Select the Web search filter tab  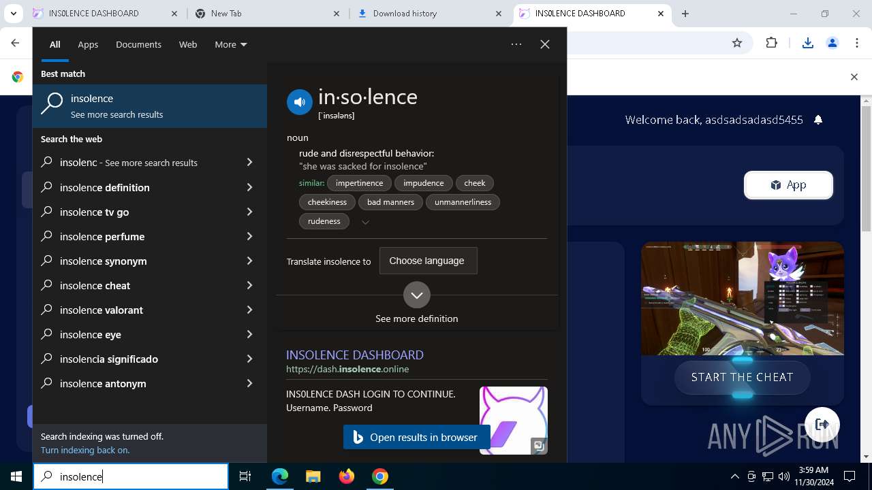[x=188, y=44]
